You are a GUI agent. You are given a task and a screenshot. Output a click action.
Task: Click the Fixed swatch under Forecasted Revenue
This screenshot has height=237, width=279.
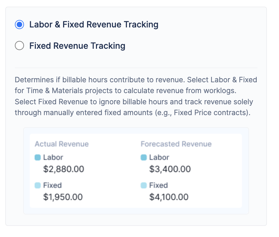[144, 185]
